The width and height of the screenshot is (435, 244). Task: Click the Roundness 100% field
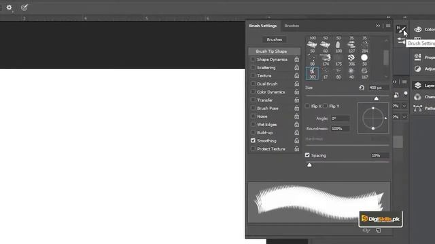point(340,129)
